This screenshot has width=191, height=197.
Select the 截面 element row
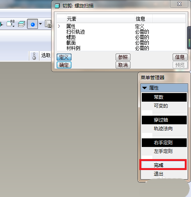(121, 43)
